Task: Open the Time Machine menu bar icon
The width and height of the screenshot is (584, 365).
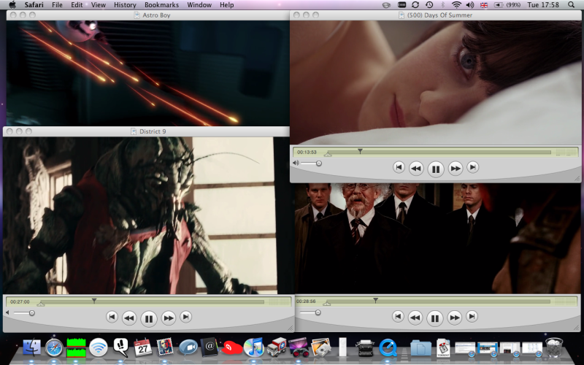Action: tap(429, 5)
